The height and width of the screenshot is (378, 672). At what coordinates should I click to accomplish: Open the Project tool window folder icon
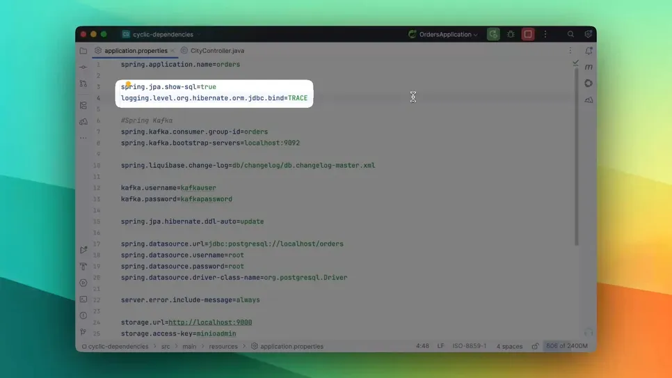(x=83, y=51)
